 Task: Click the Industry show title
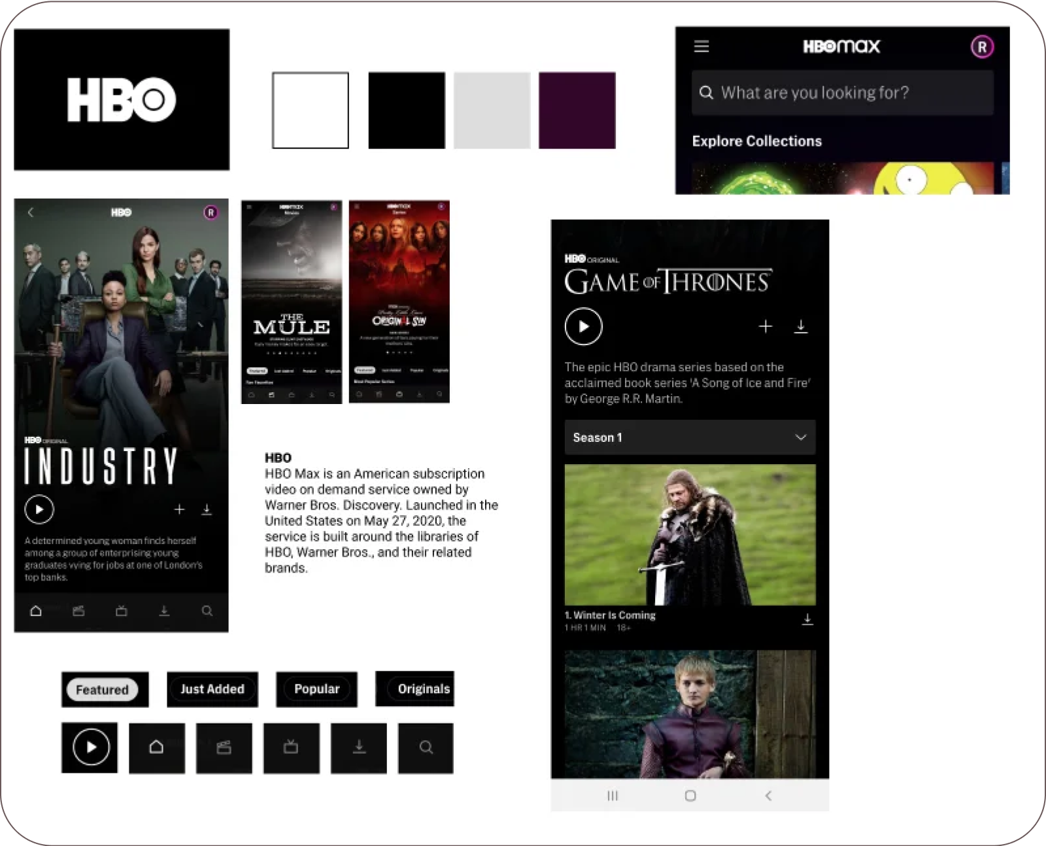101,466
